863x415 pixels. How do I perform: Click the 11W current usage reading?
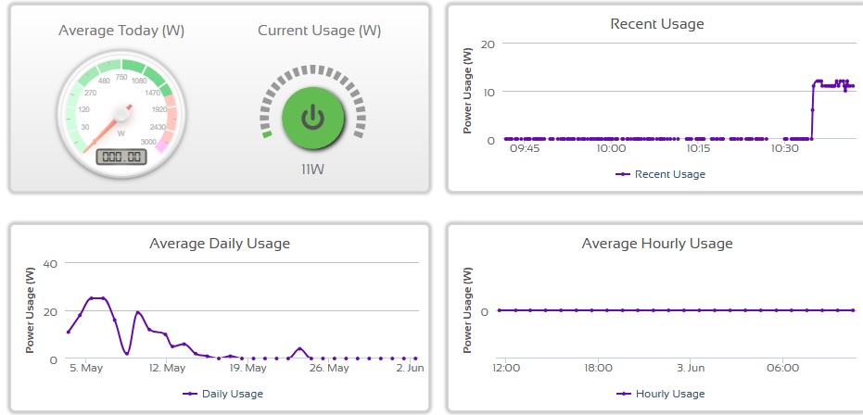coord(313,170)
